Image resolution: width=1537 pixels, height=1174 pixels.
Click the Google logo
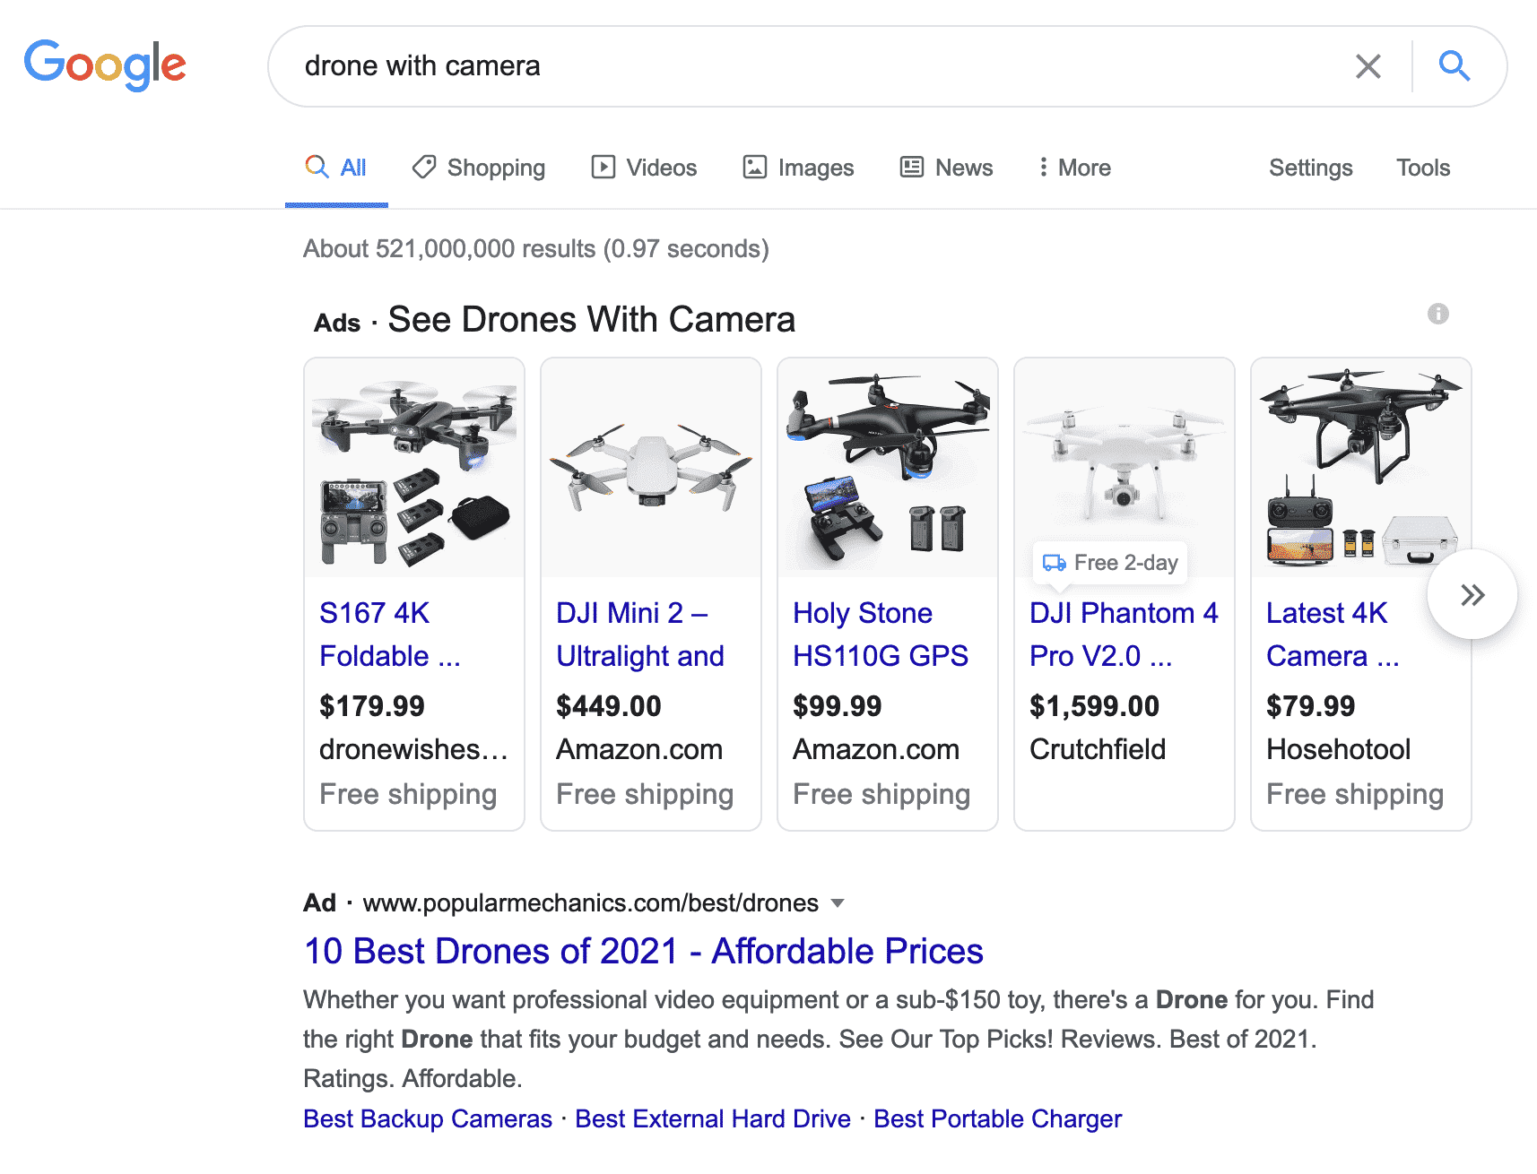point(105,65)
